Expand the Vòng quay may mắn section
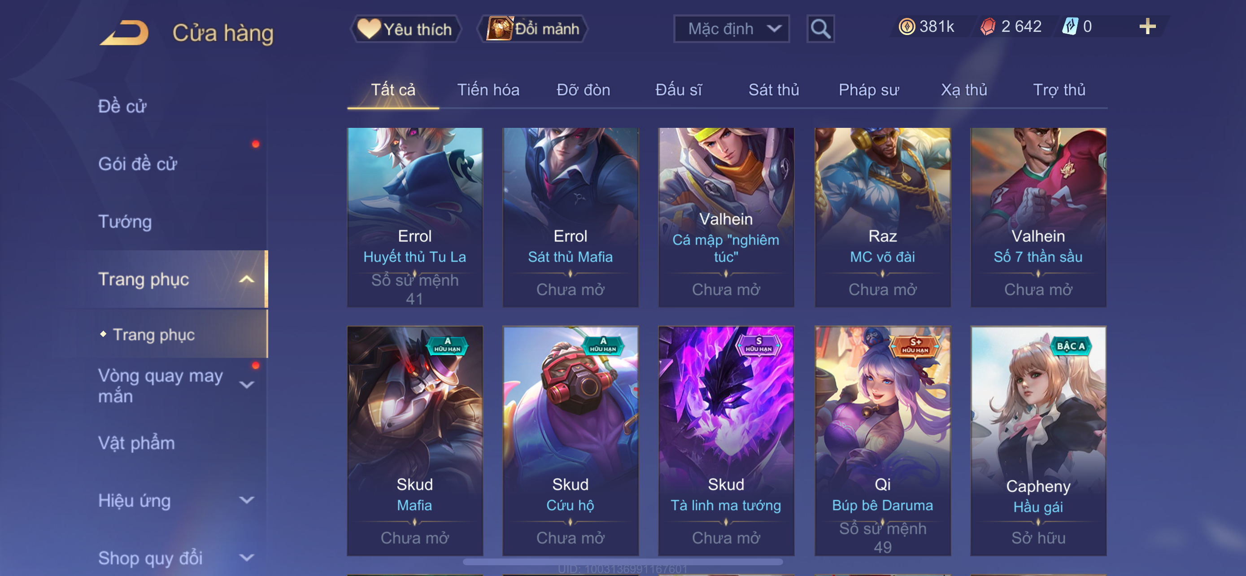The height and width of the screenshot is (576, 1246). pyautogui.click(x=247, y=385)
